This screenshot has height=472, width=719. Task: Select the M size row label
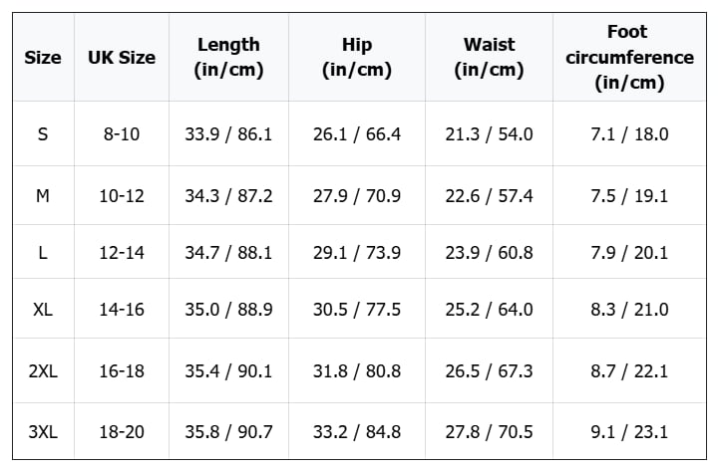(43, 196)
